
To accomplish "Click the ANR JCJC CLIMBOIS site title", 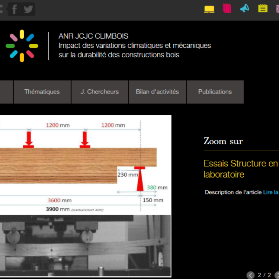I will [x=93, y=36].
